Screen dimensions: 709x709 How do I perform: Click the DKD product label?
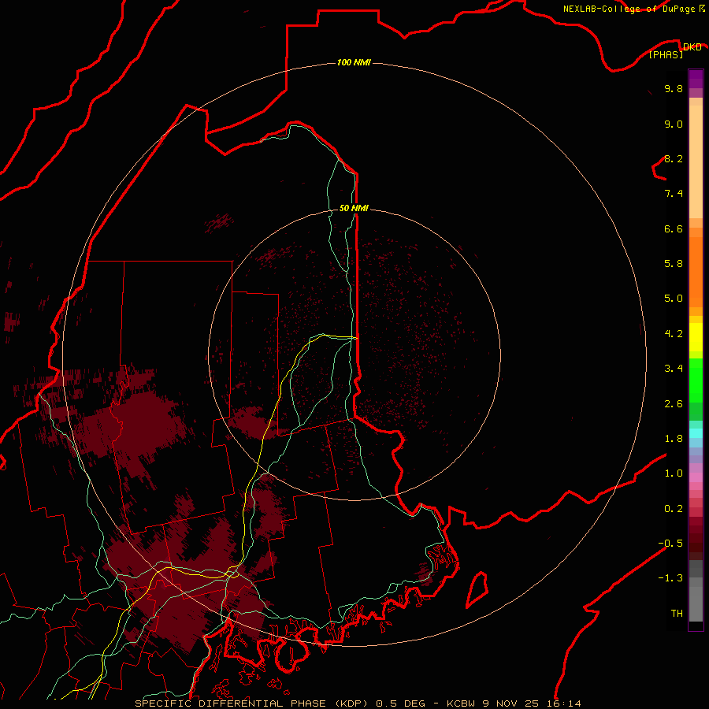[692, 46]
